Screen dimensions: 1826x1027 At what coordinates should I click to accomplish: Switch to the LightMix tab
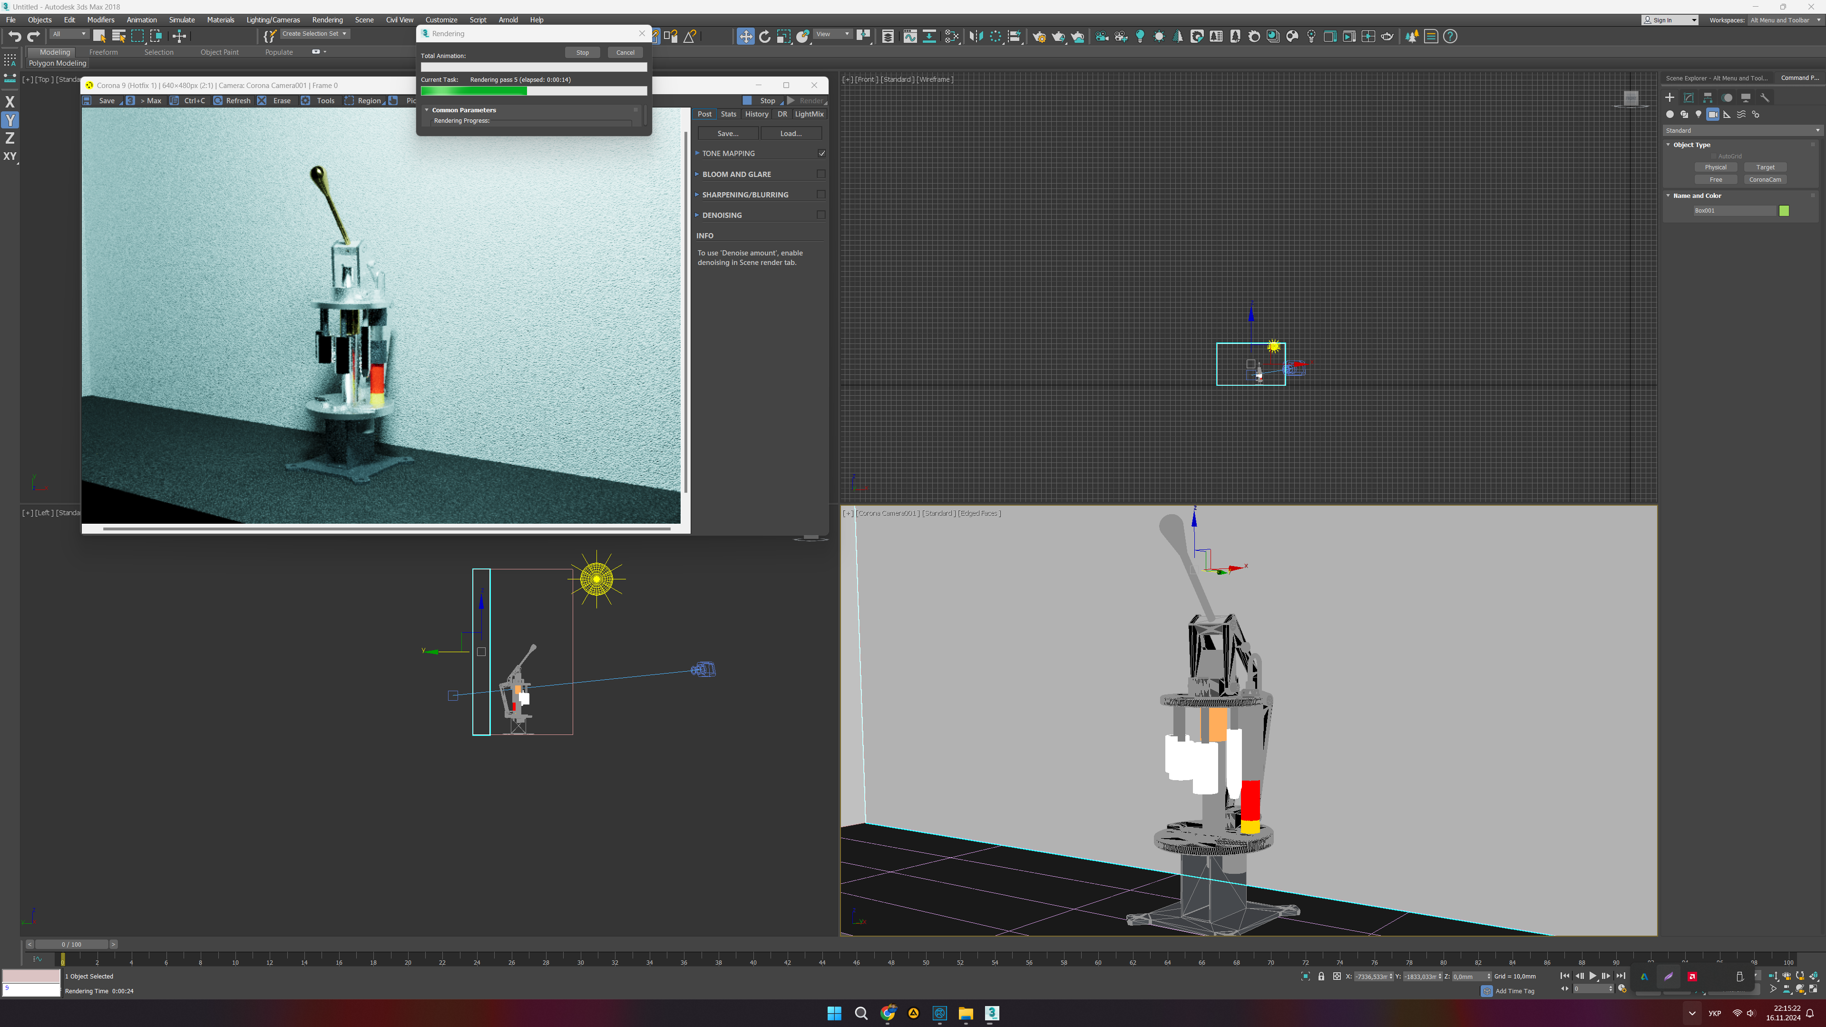tap(809, 114)
